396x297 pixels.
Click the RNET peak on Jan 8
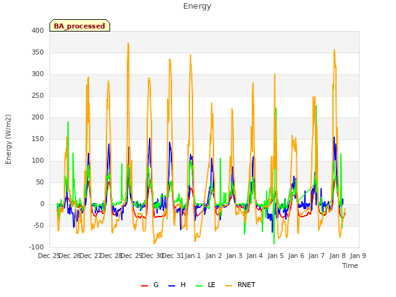click(x=334, y=50)
